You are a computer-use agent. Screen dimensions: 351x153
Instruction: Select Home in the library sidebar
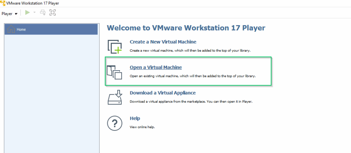pyautogui.click(x=51, y=29)
